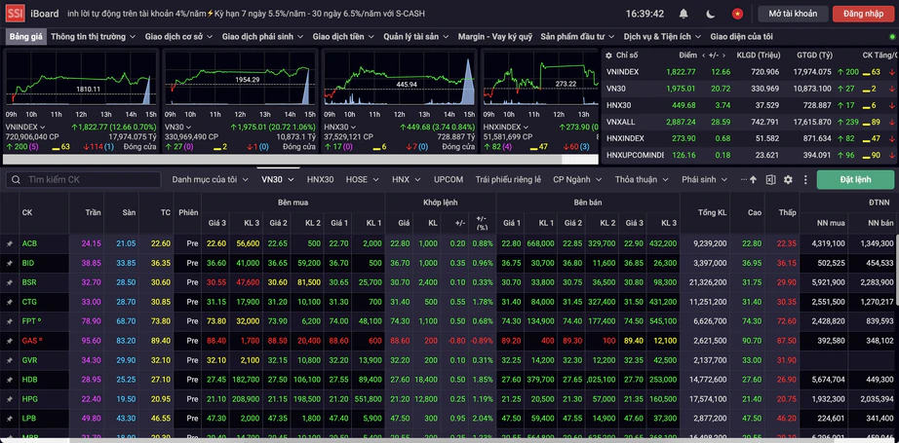
Task: Export table to Excel icon
Action: (770, 180)
